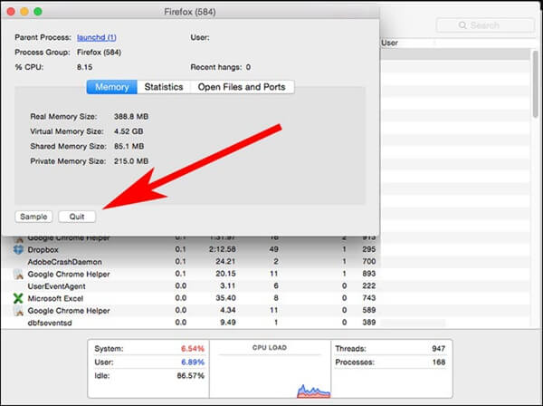
Task: Click the Process Group Firefox (584) value
Action: pyautogui.click(x=99, y=53)
